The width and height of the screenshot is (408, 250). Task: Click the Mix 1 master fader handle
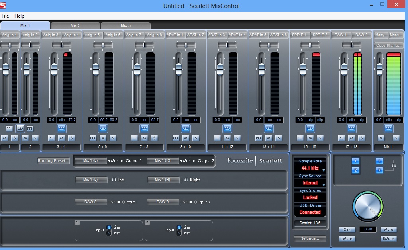tap(379, 69)
